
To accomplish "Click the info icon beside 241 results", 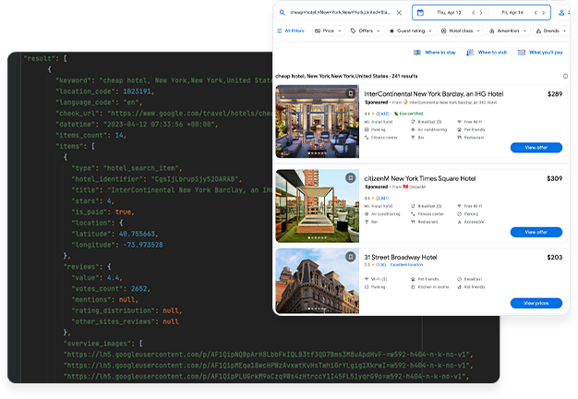I will (x=565, y=77).
